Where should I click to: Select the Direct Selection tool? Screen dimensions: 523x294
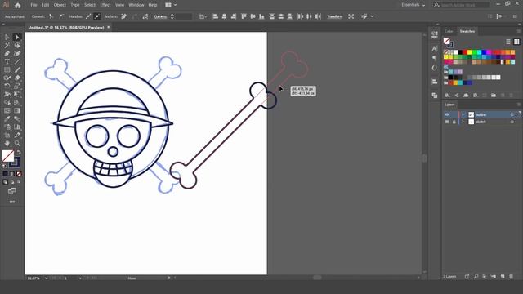coord(17,37)
